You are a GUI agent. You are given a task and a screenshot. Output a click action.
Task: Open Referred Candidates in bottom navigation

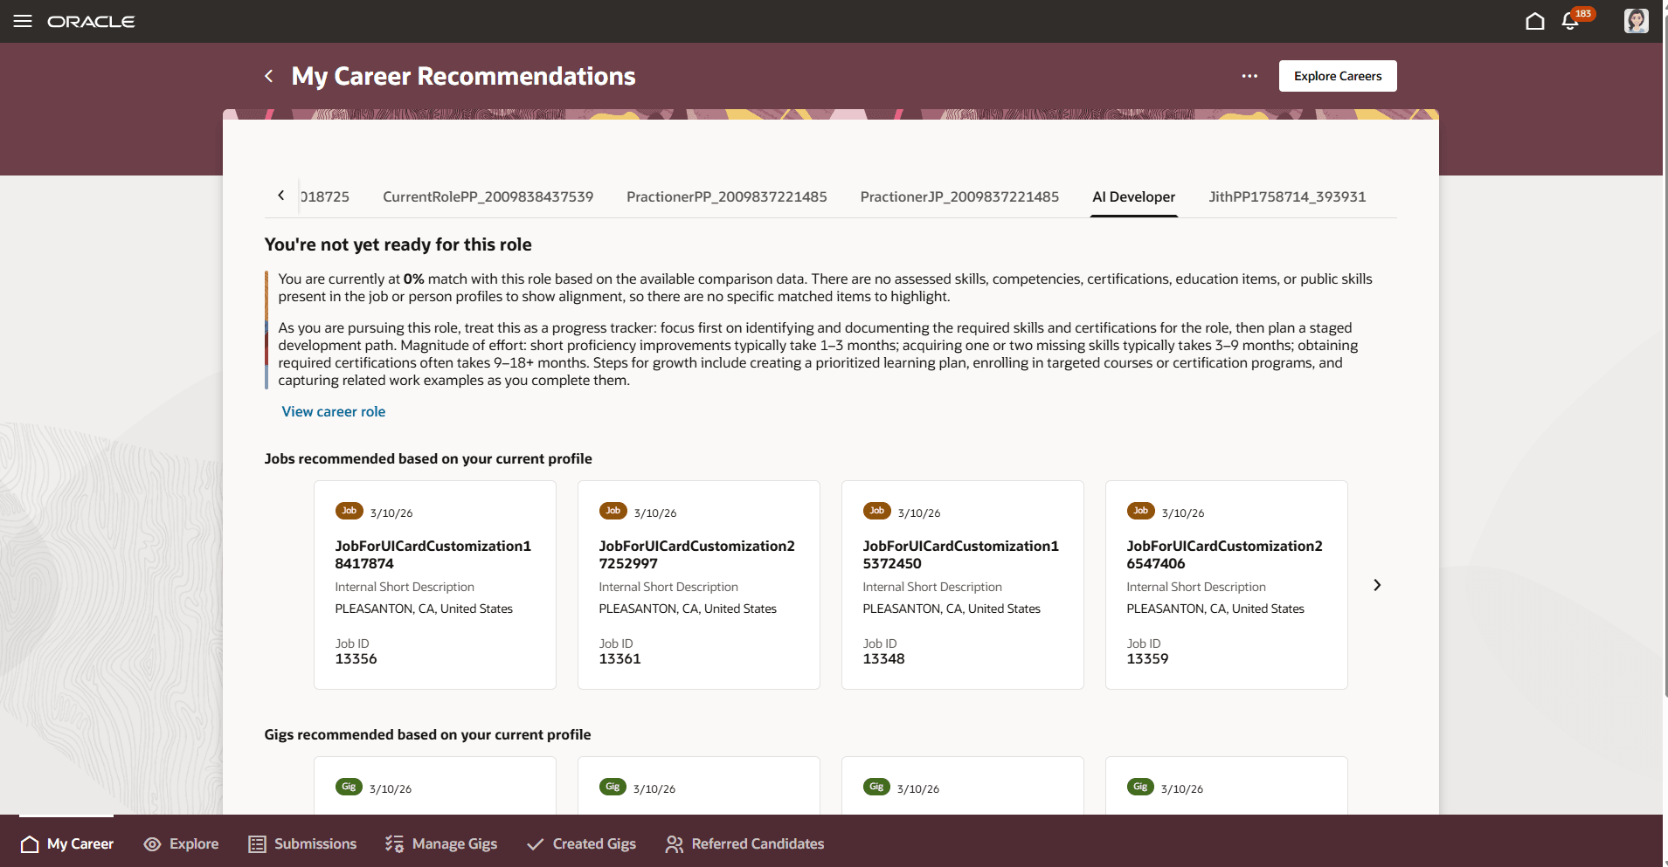point(744,843)
